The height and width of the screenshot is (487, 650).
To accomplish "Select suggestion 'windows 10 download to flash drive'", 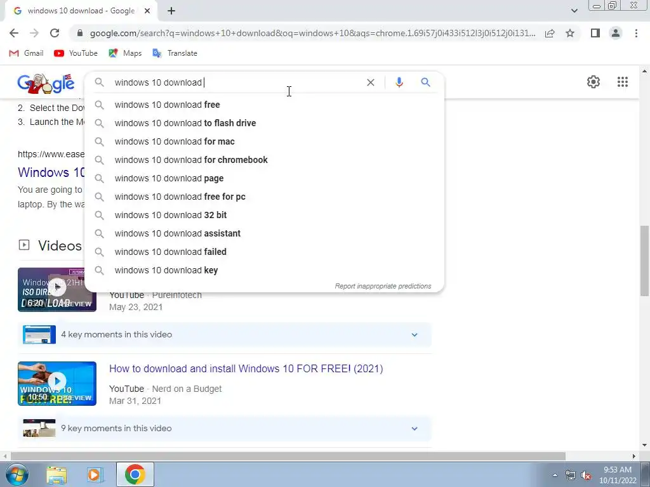I will pyautogui.click(x=265, y=123).
